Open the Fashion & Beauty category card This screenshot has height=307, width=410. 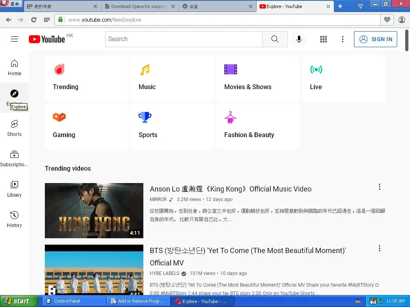pyautogui.click(x=258, y=126)
